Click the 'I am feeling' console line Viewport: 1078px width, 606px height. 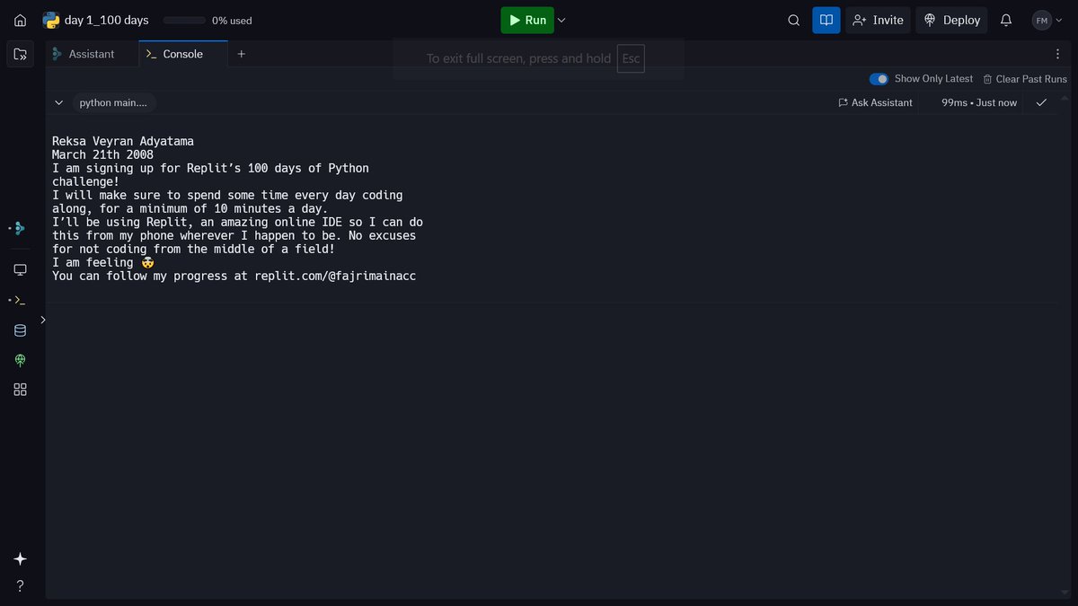103,262
